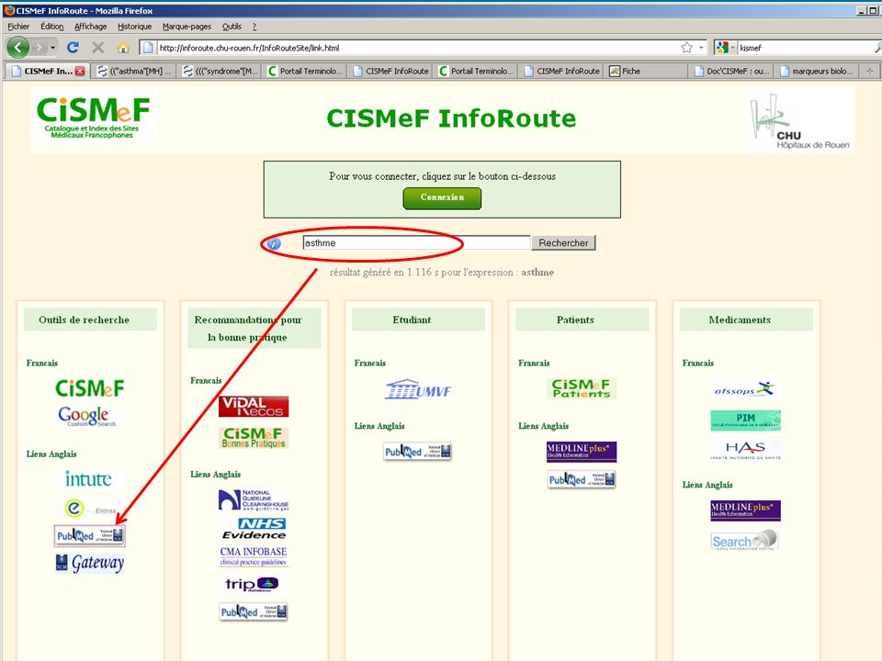The width and height of the screenshot is (882, 661).
Task: Click into the asthme search input field
Action: pos(416,242)
